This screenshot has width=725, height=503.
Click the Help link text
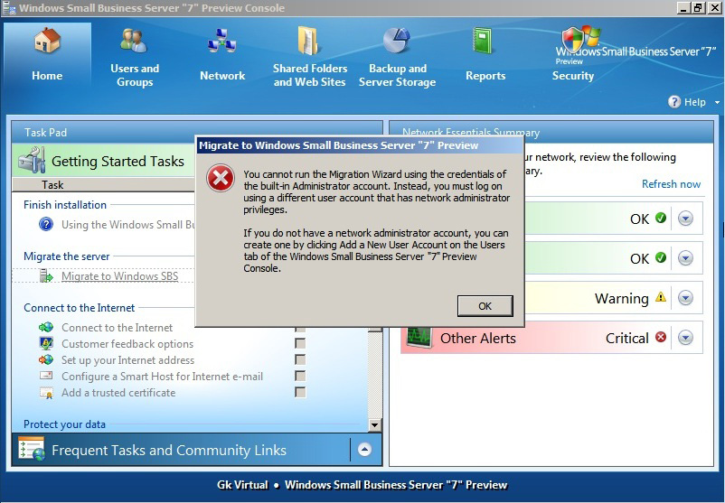(x=694, y=102)
